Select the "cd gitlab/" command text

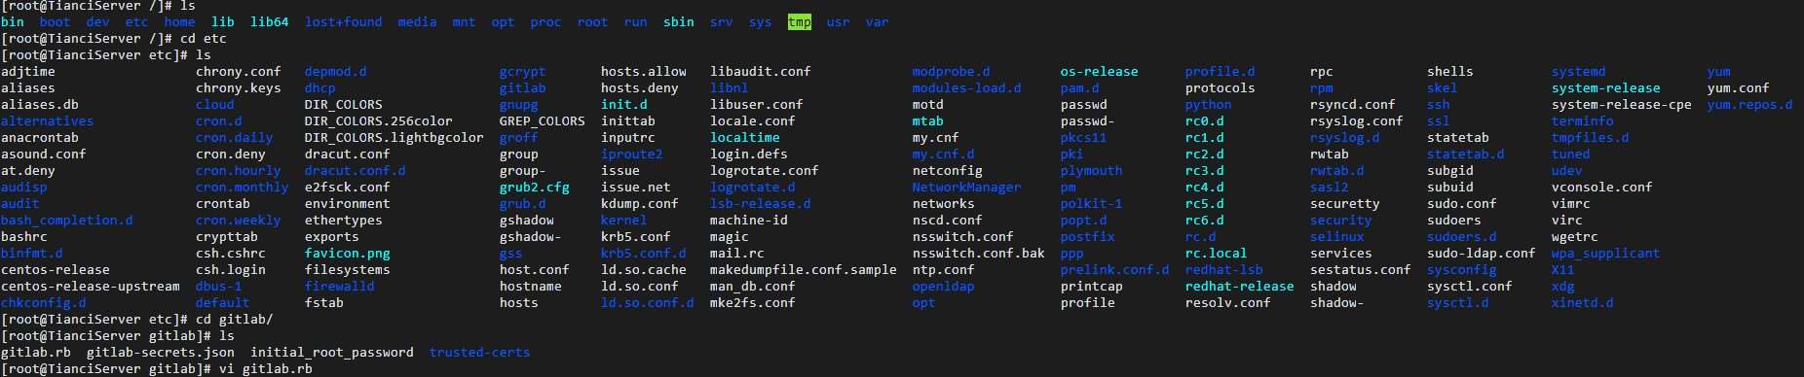pyautogui.click(x=235, y=320)
